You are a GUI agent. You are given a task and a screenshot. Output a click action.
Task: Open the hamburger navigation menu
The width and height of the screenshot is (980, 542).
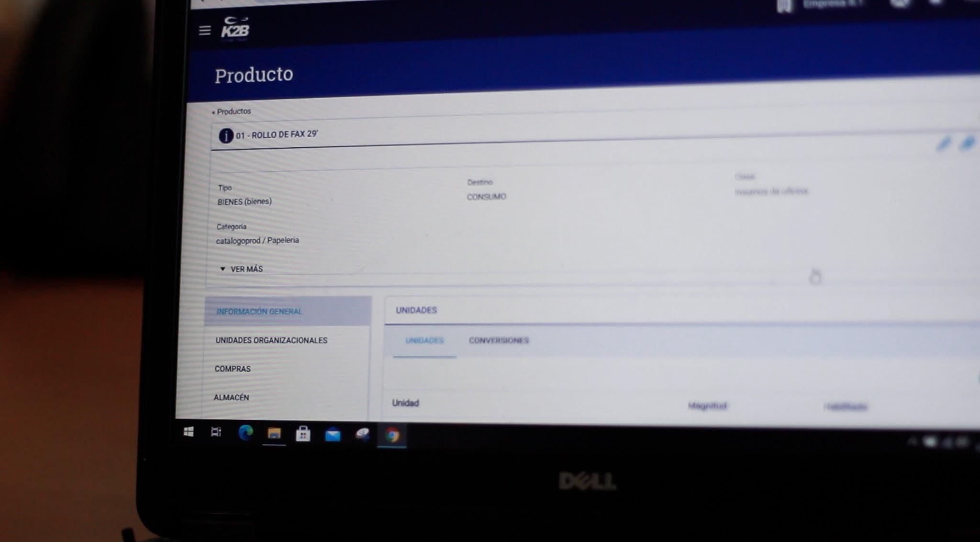(204, 30)
